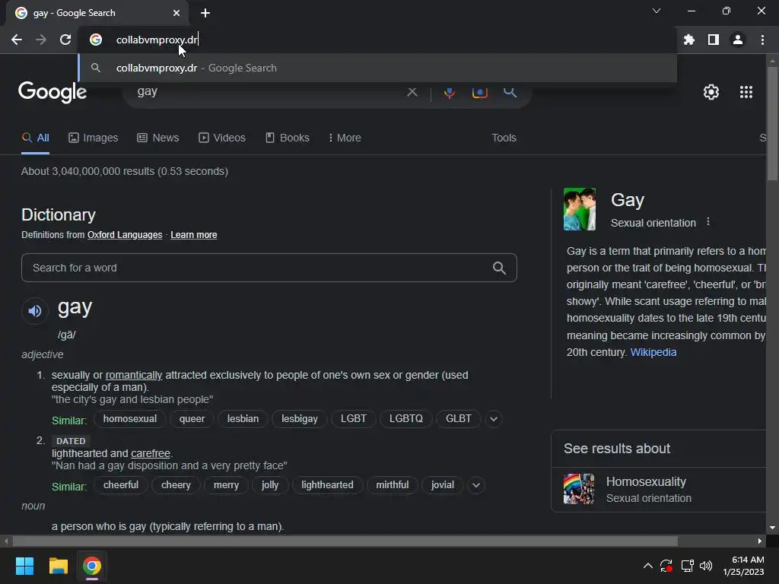The width and height of the screenshot is (779, 584).
Task: Select the 'merry' similar-word chip
Action: (226, 485)
